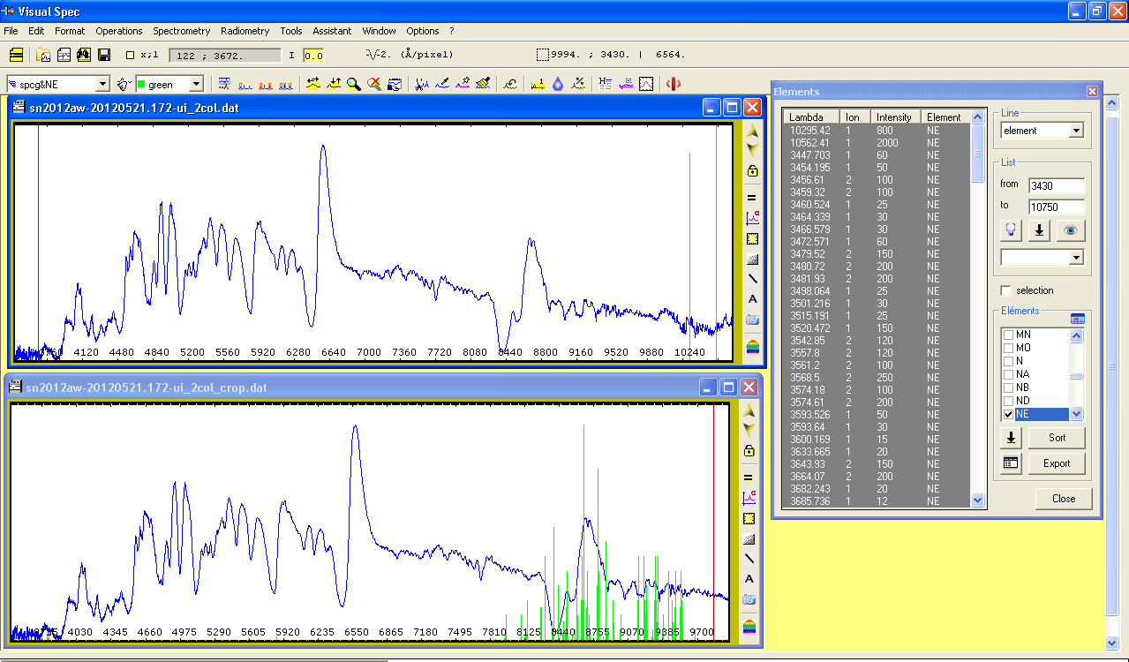Enable the 'selection' checkbox
The image size is (1129, 662).
click(x=1005, y=290)
